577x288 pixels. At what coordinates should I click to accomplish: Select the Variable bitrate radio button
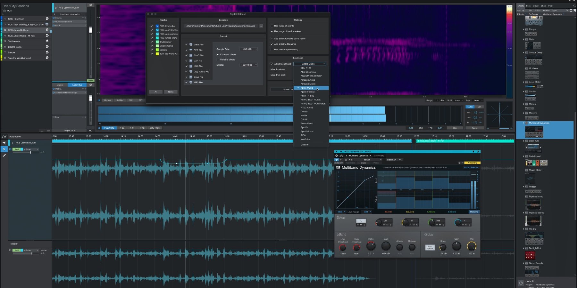pyautogui.click(x=218, y=59)
